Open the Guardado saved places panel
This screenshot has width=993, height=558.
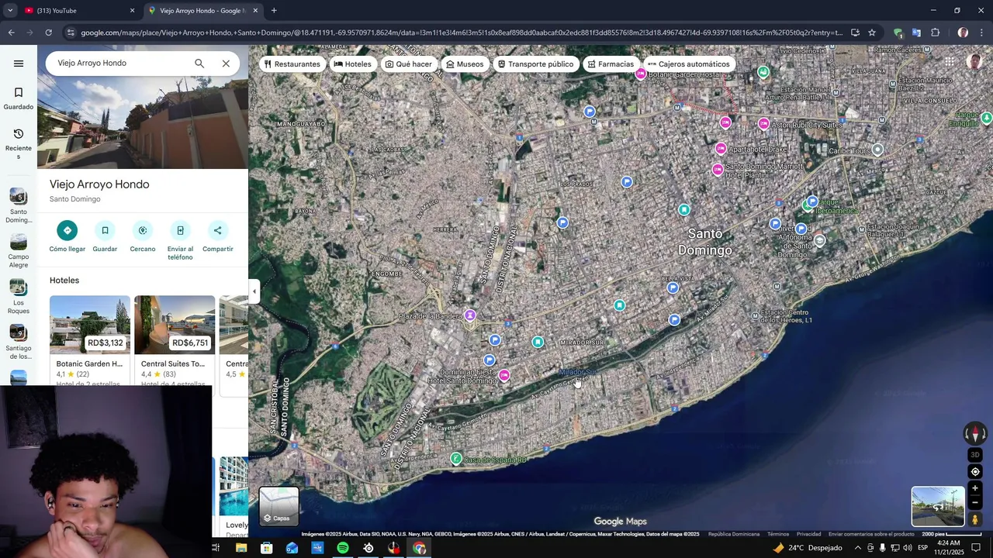[19, 98]
